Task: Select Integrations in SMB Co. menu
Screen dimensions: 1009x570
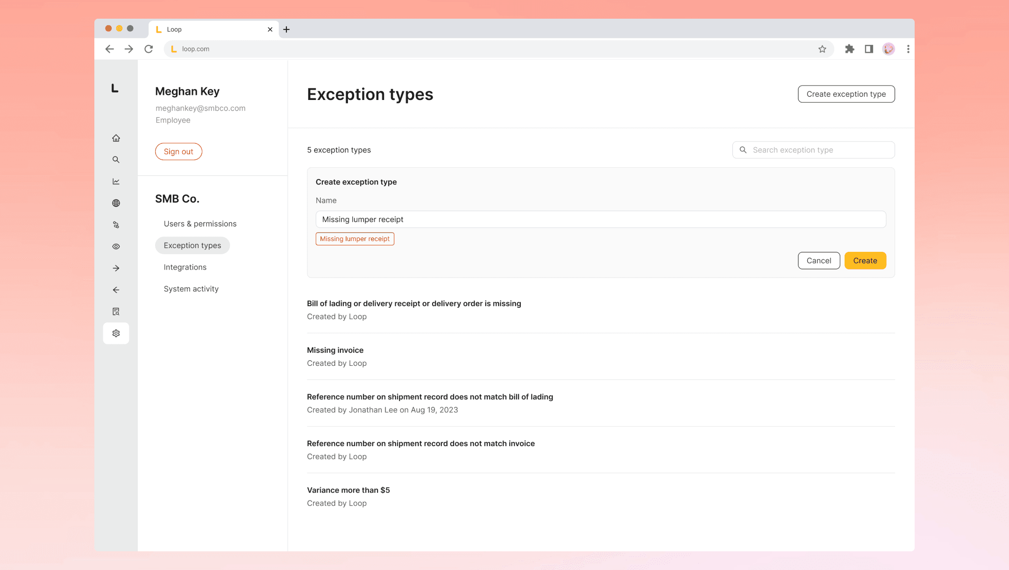Action: click(185, 267)
